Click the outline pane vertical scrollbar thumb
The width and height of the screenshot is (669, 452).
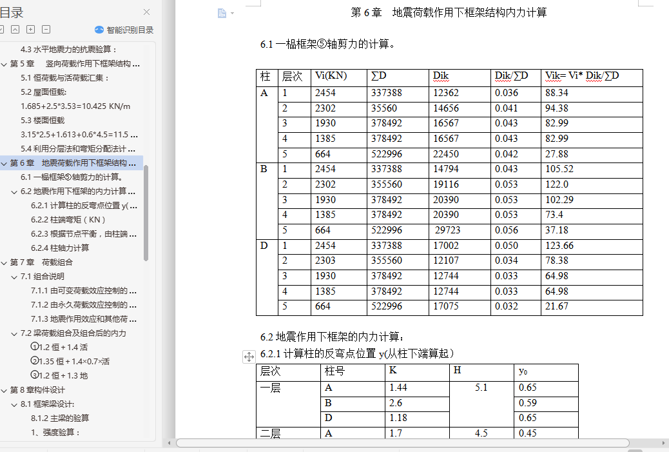(x=146, y=213)
